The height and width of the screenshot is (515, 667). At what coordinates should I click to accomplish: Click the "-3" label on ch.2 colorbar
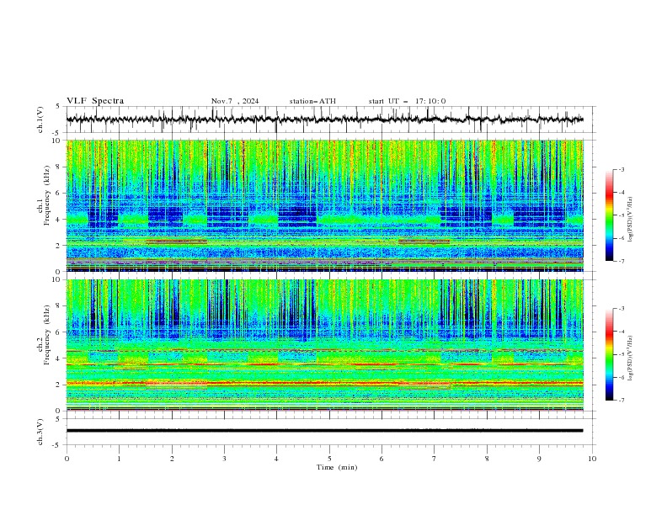point(621,309)
